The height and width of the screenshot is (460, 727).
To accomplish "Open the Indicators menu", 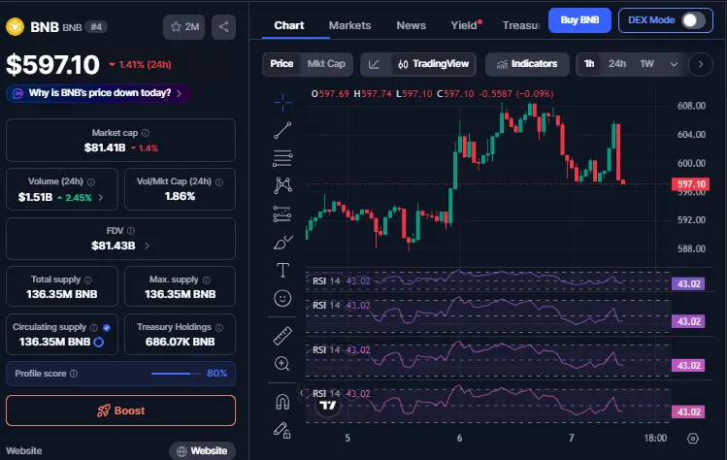I will point(527,64).
